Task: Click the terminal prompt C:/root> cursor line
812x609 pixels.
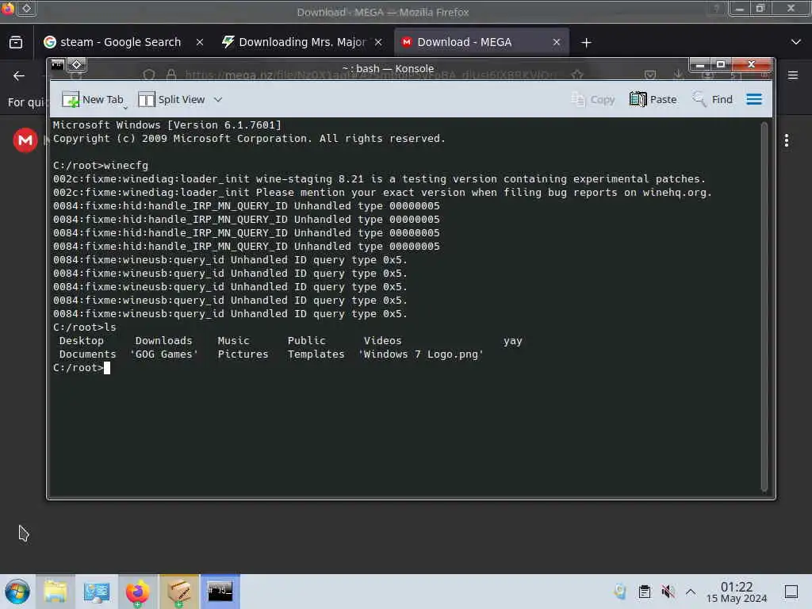Action: [x=82, y=368]
